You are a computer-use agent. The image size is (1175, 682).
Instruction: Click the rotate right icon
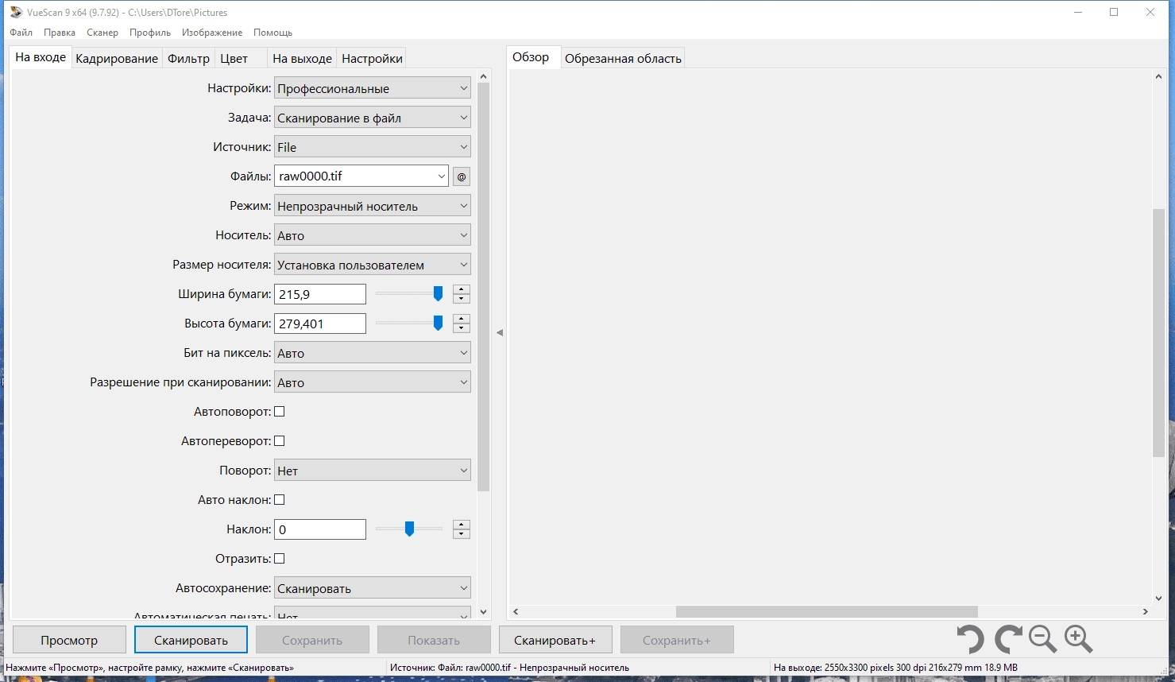1008,639
